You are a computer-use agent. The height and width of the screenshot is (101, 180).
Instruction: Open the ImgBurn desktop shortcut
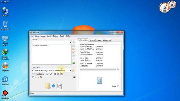[5, 67]
